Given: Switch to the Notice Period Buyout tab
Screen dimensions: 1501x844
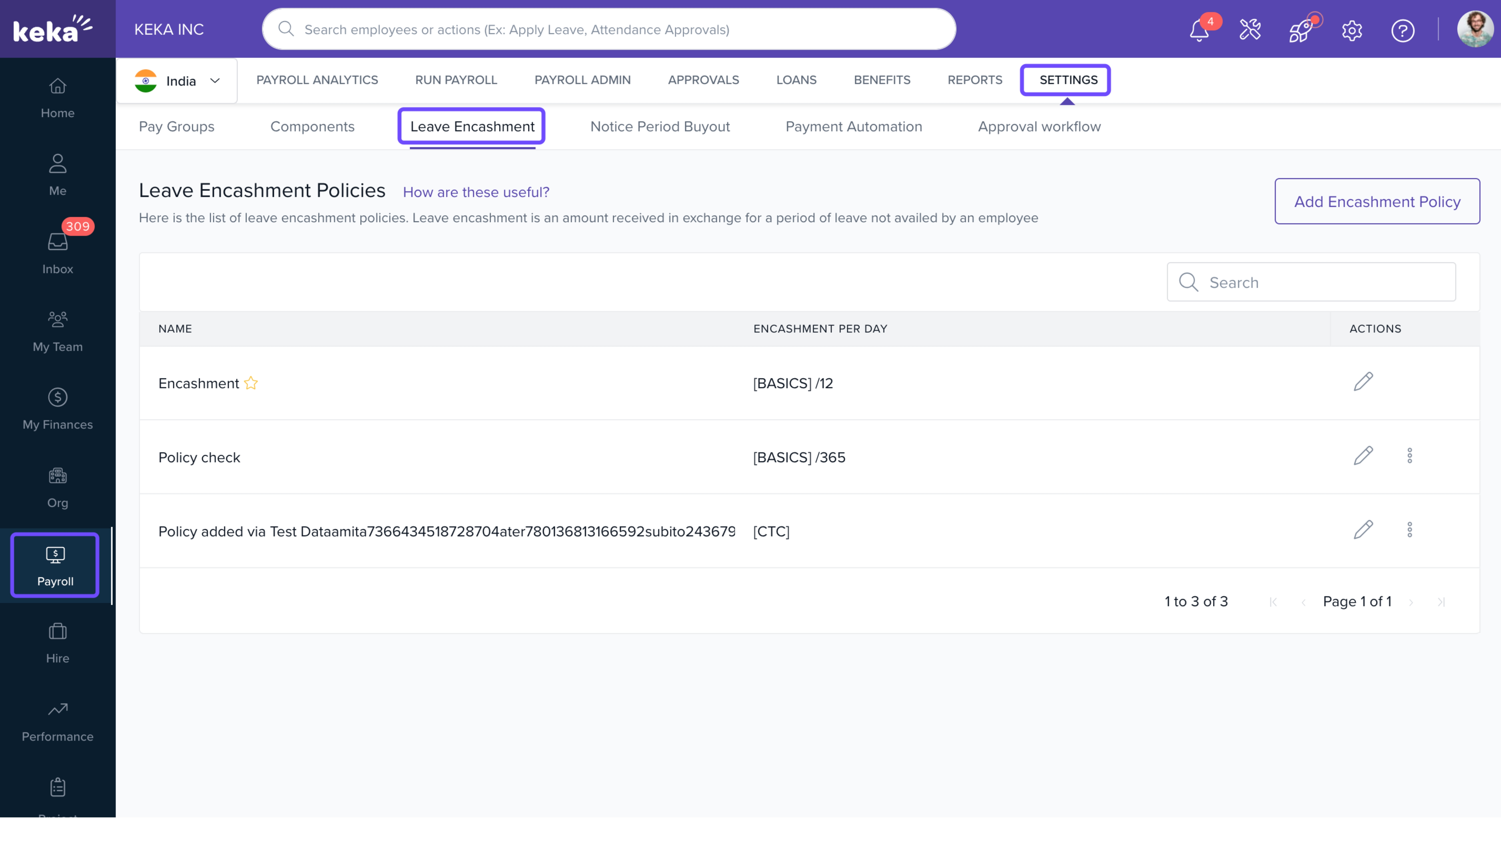Looking at the screenshot, I should [660, 126].
